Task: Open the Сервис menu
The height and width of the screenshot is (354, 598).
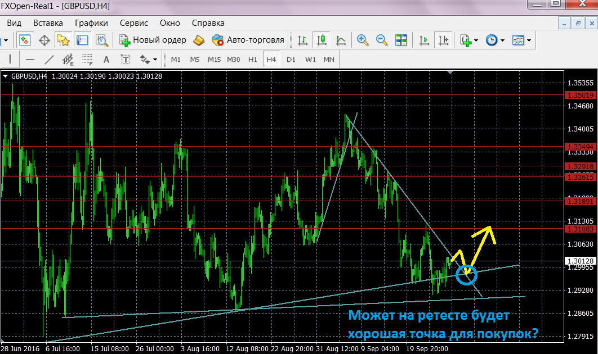Action: tap(134, 23)
